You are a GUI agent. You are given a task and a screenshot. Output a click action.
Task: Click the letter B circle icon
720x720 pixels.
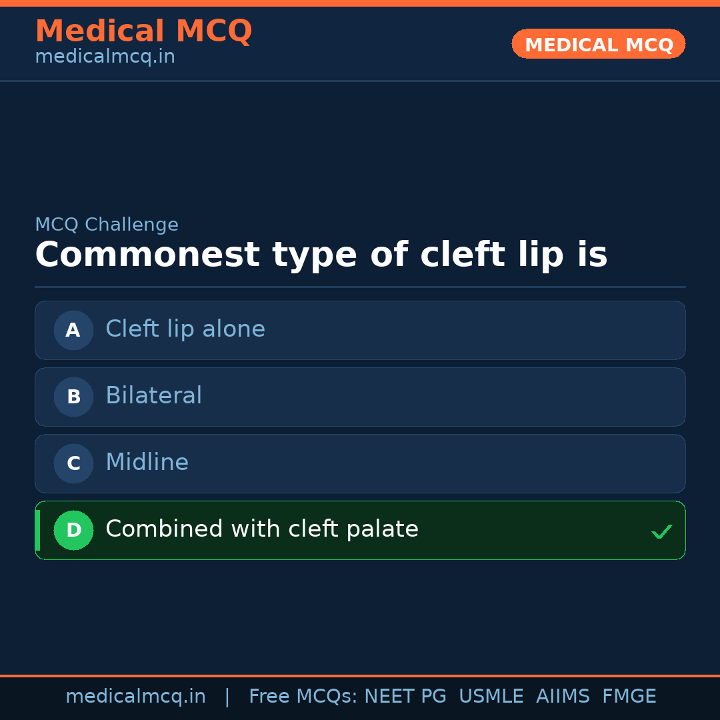pos(73,397)
